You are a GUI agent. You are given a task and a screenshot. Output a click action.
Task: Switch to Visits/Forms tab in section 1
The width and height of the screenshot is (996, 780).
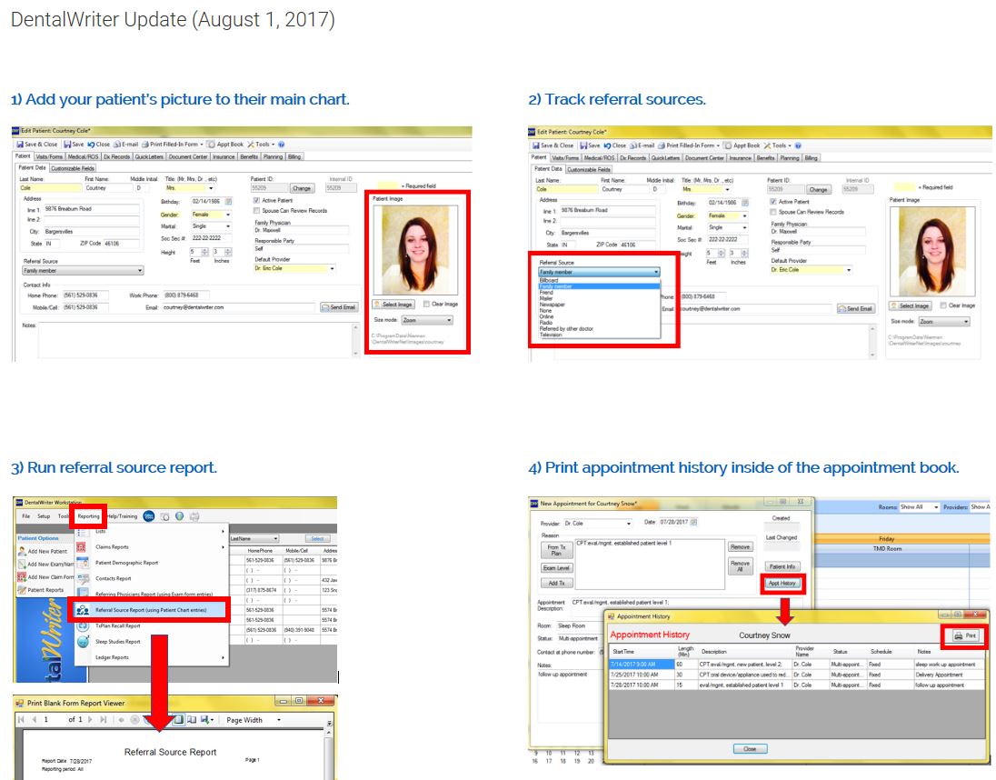49,156
